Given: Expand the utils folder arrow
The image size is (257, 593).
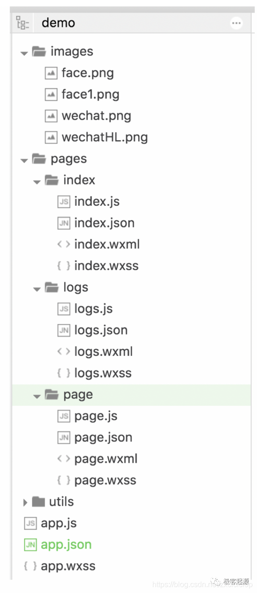Looking at the screenshot, I should point(25,502).
